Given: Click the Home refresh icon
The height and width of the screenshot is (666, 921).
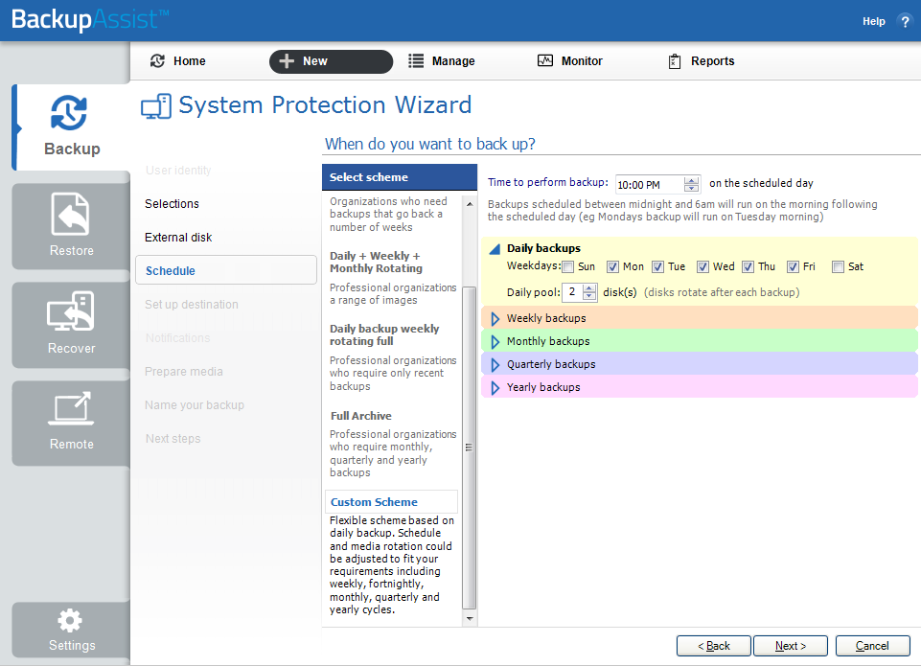Looking at the screenshot, I should point(157,61).
